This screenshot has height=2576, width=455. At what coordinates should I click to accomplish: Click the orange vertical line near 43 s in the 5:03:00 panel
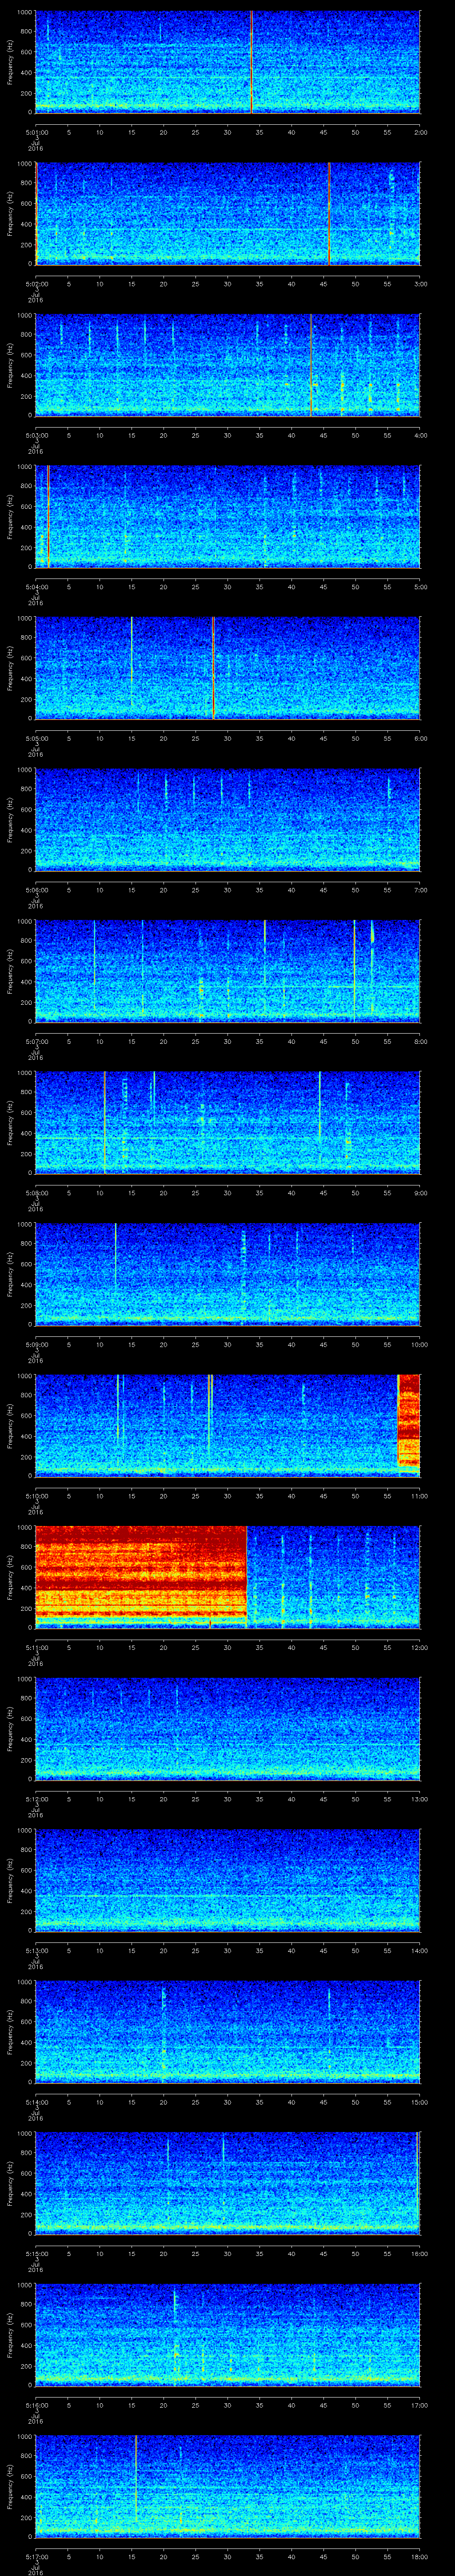311,364
